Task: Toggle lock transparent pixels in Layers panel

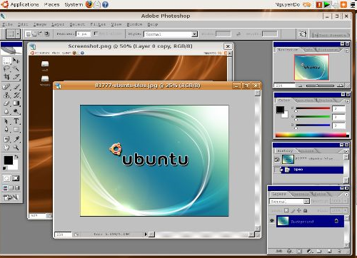Action: pos(286,210)
